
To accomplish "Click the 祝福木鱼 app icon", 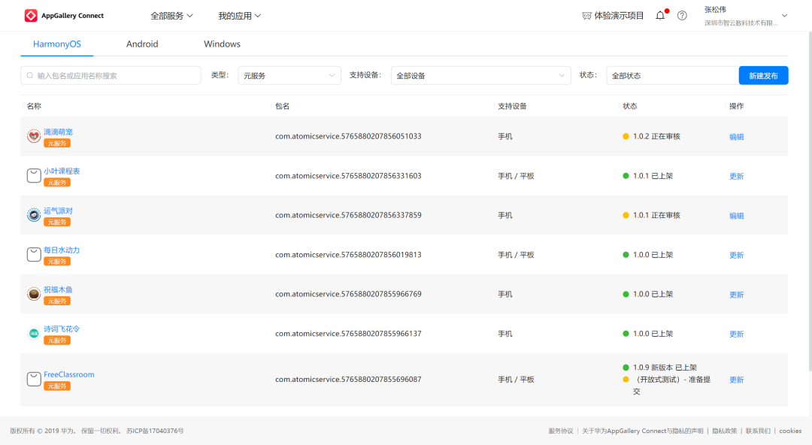I will (x=34, y=294).
